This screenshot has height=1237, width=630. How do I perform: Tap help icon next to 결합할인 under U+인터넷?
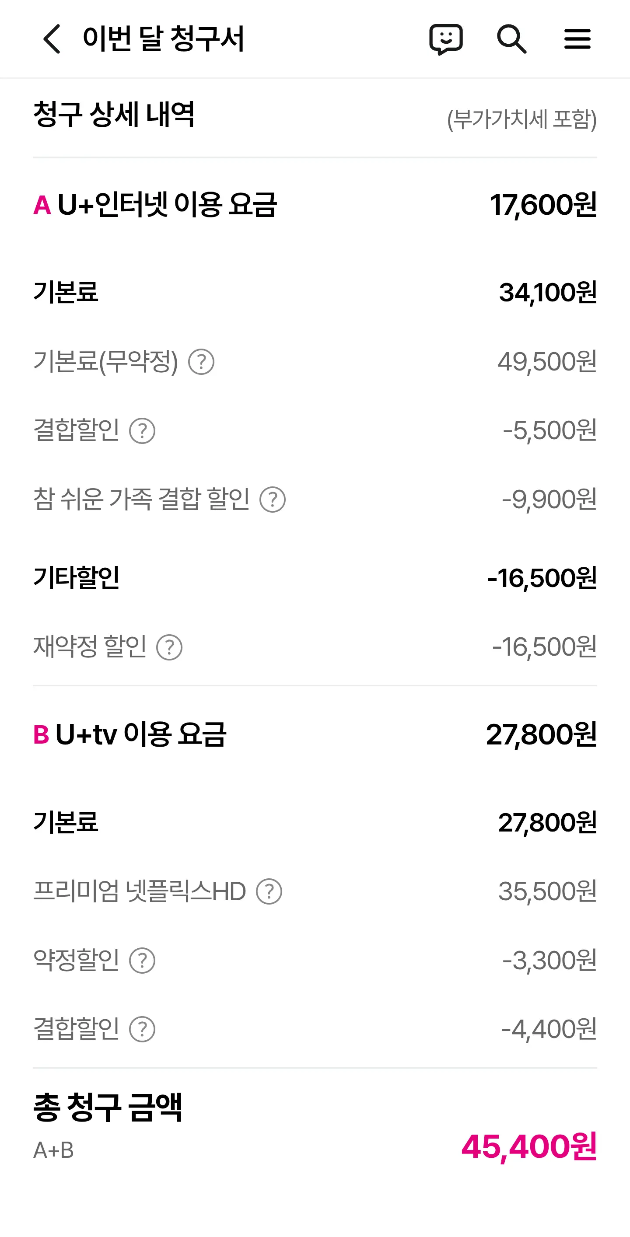tap(142, 431)
